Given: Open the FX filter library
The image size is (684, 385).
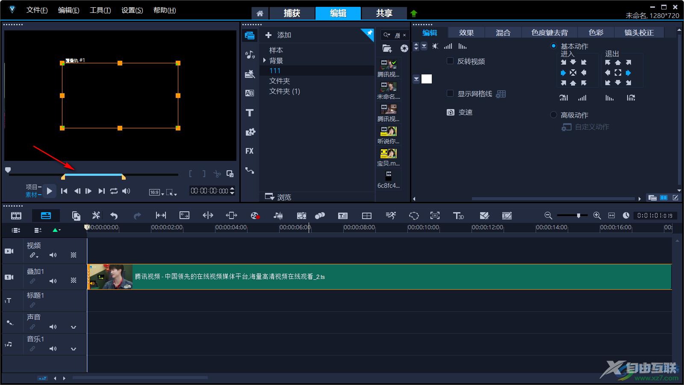Looking at the screenshot, I should (250, 151).
